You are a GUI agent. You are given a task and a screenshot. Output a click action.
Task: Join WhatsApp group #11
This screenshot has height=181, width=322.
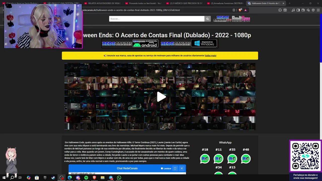(218, 159)
